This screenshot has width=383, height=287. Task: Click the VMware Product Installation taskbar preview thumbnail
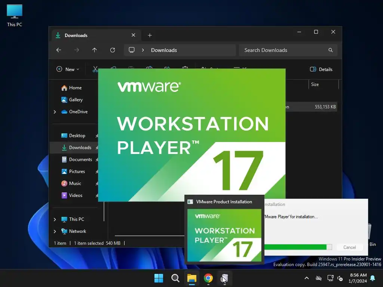pyautogui.click(x=224, y=235)
